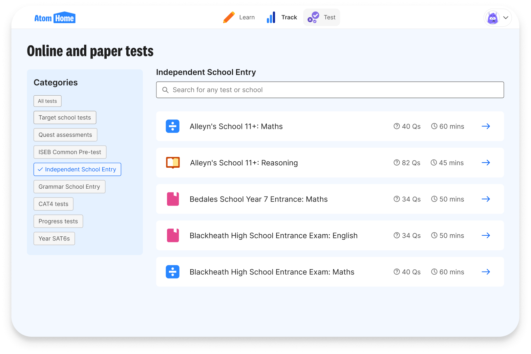Click arrow for Blackheath Entrance Exam: Maths
This screenshot has width=531, height=354.
486,272
